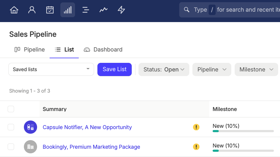Image resolution: width=280 pixels, height=157 pixels.
Task: Click Bookingly yellow warning icon
Action: [x=196, y=147]
